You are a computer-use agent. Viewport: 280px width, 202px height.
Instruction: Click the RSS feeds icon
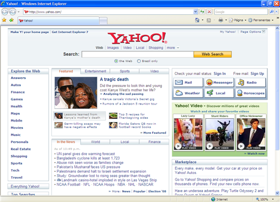pos(209,20)
